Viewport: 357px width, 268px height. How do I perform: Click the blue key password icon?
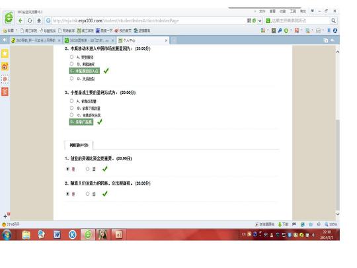pyautogui.click(x=280, y=30)
